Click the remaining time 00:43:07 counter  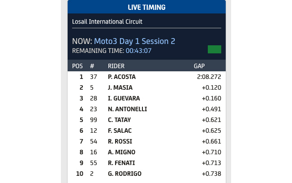138,51
